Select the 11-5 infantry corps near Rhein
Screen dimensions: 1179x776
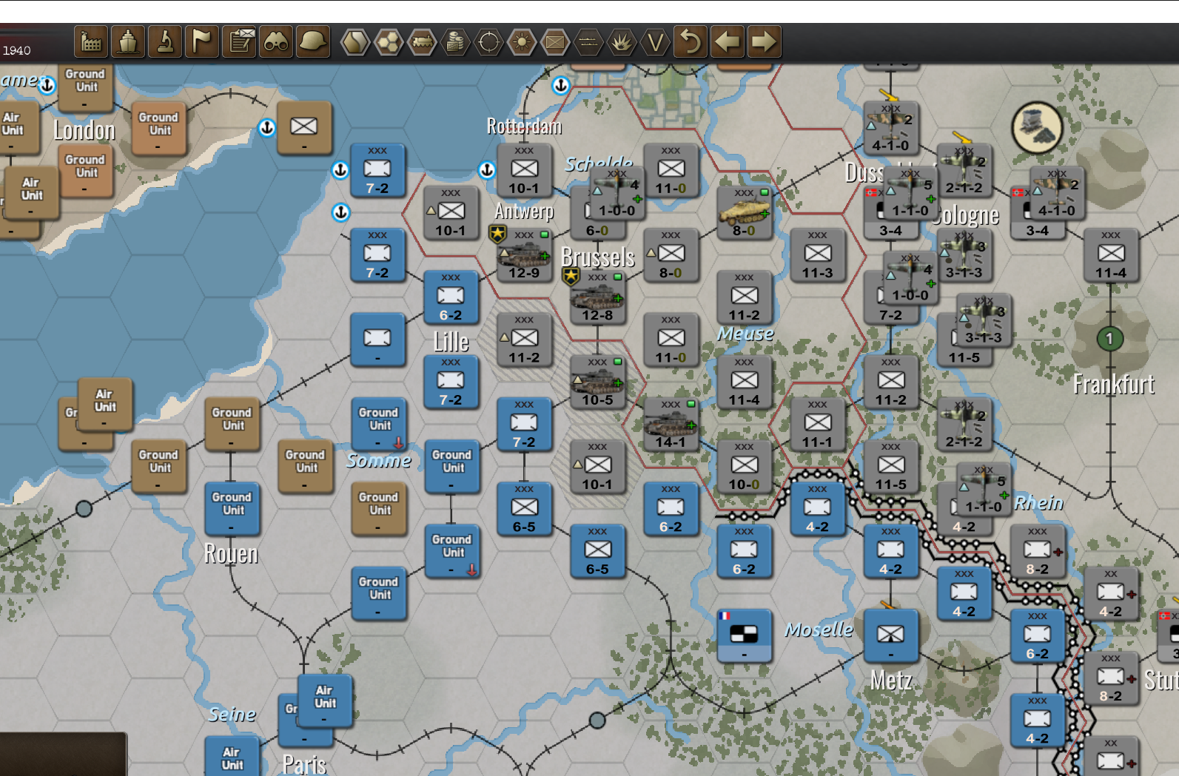tap(890, 468)
